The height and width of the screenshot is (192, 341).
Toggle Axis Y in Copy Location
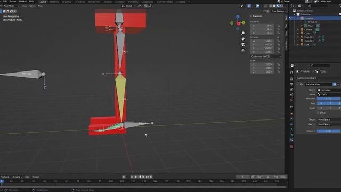click(x=330, y=103)
